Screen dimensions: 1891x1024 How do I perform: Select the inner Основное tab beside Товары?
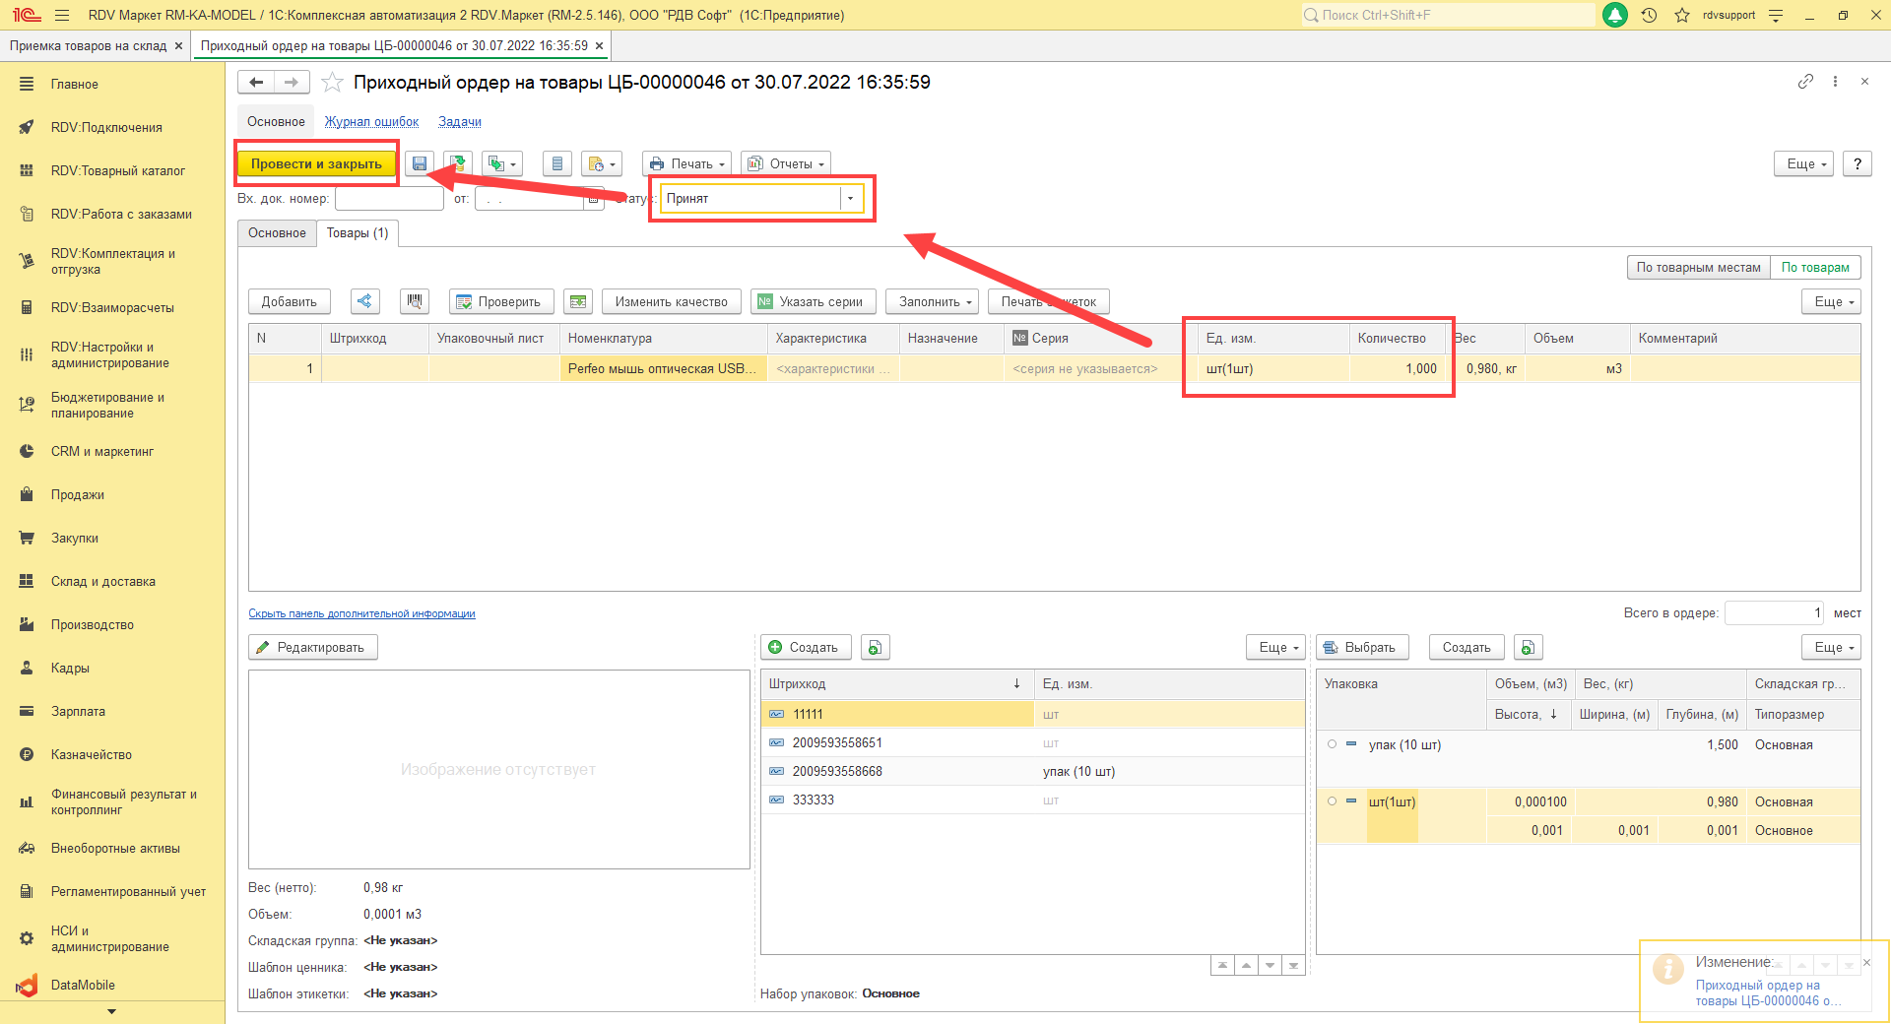[x=277, y=233]
